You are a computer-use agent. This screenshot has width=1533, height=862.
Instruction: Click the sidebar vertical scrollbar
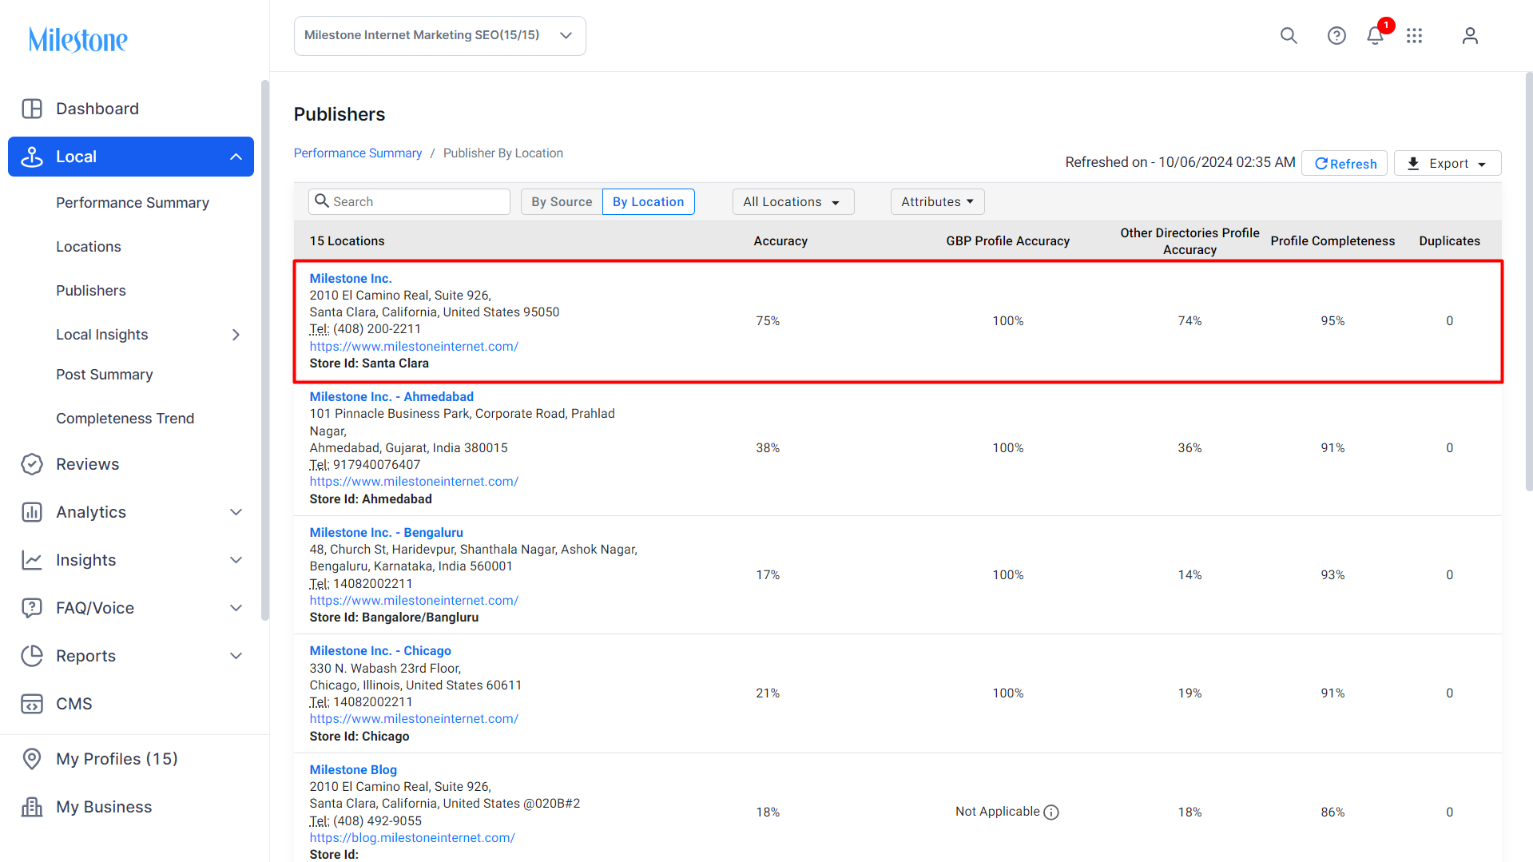tap(265, 350)
